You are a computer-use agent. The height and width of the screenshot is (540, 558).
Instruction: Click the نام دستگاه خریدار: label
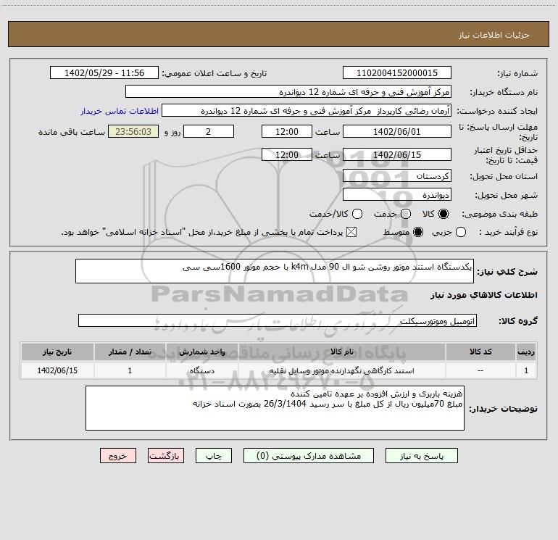[x=504, y=93]
